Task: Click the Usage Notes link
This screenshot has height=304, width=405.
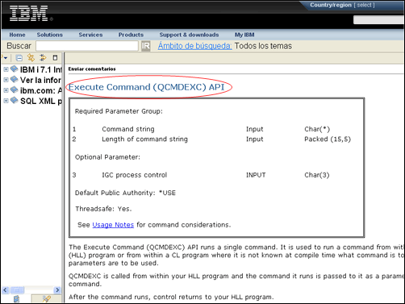Action: click(x=113, y=225)
